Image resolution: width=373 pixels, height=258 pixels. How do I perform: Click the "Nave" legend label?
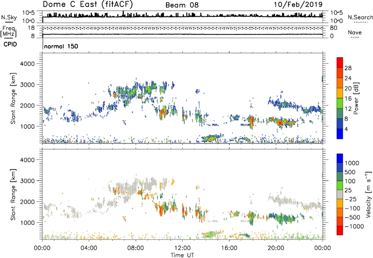(355, 32)
